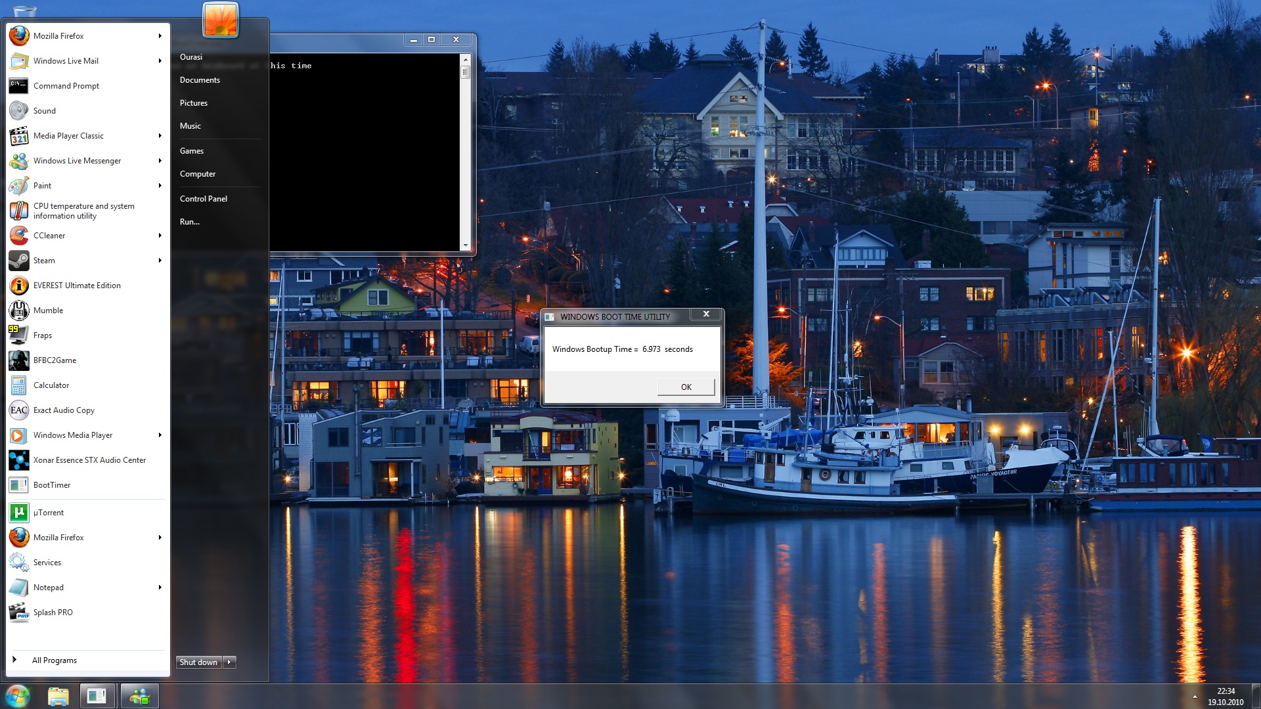This screenshot has height=709, width=1261.
Task: Click the Calculator icon
Action: [x=19, y=385]
